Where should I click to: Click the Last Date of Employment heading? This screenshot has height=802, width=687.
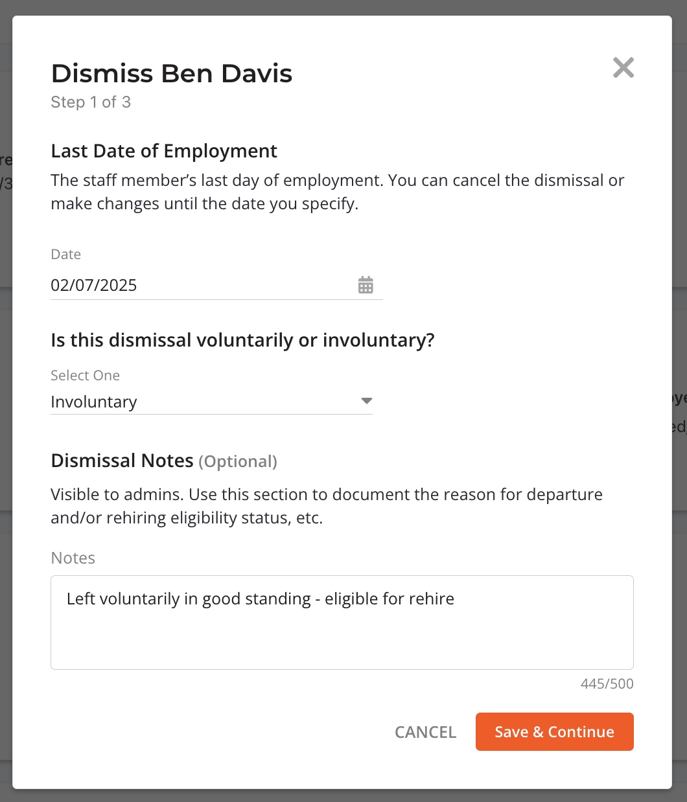point(164,151)
